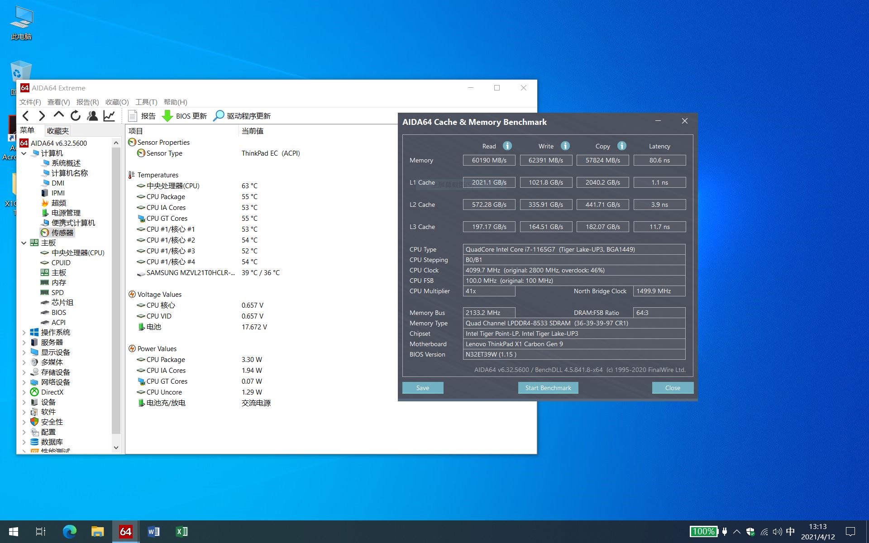Switch to the 菜单 tab
The height and width of the screenshot is (543, 869).
[27, 130]
